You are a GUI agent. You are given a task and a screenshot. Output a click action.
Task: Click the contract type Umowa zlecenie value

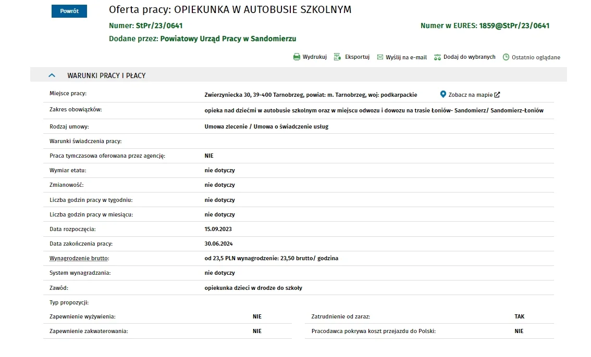(x=266, y=127)
